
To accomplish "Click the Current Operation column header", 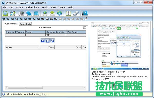I will tap(56, 32).
